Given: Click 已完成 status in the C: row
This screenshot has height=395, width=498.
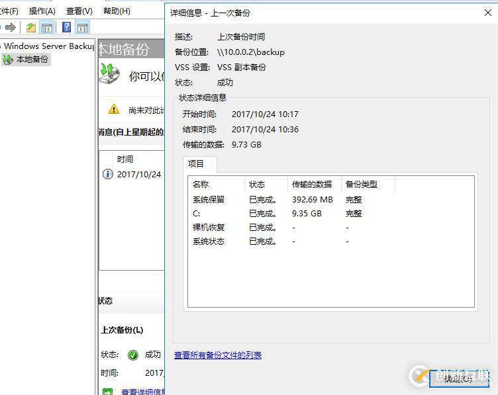Looking at the screenshot, I should [x=263, y=214].
